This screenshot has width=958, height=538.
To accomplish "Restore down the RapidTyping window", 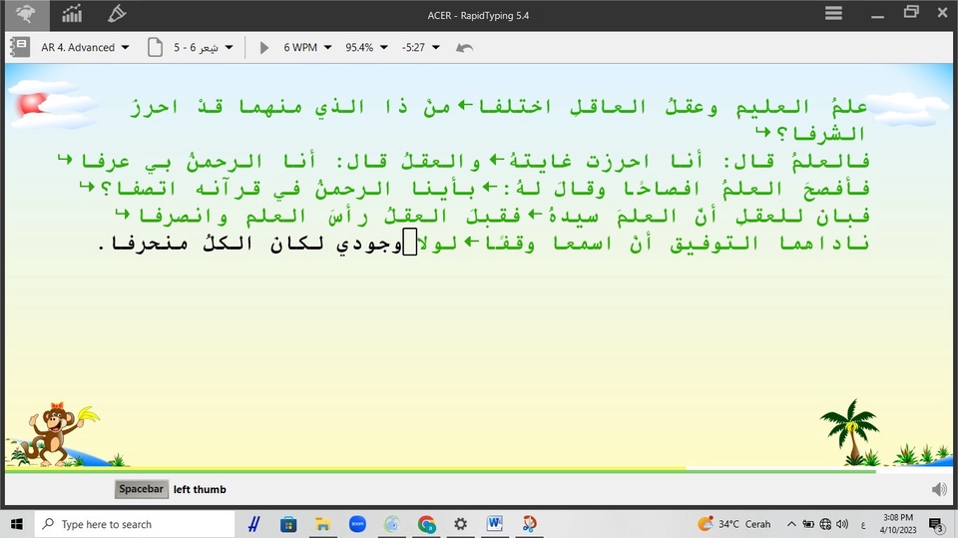I will [x=911, y=12].
